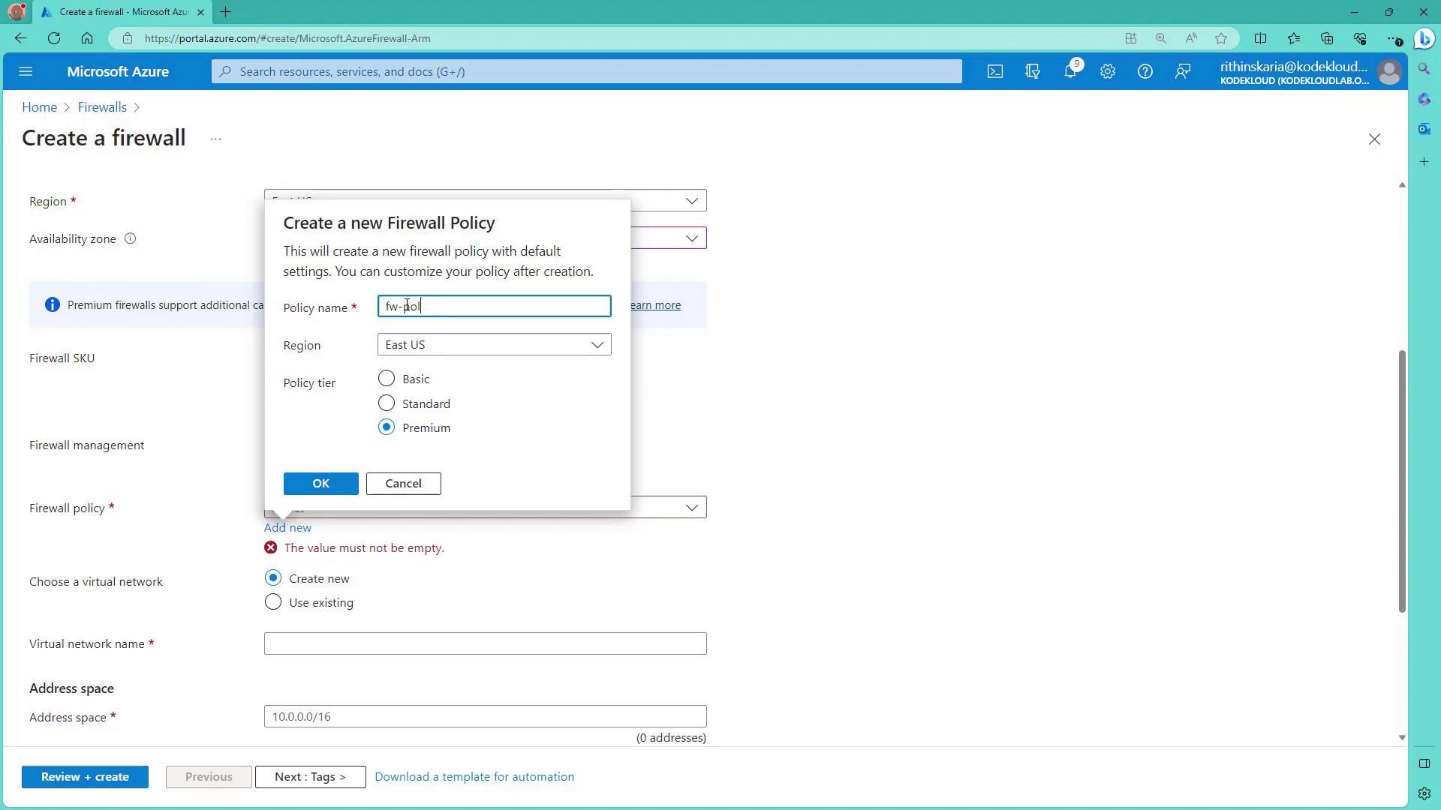Click Availability zone info icon
The height and width of the screenshot is (810, 1441).
coord(130,238)
